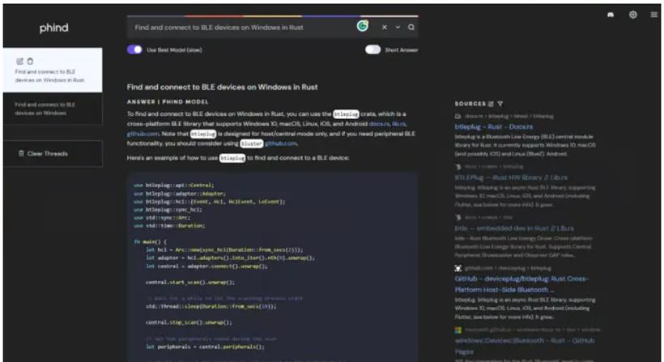Submit search with magnifier icon
The image size is (664, 362).
click(411, 27)
